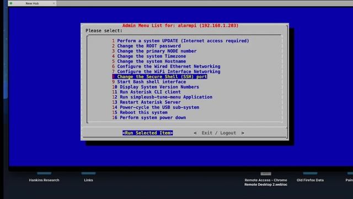Select Change the system Hostname
This screenshot has width=353, height=199.
[x=149, y=61]
